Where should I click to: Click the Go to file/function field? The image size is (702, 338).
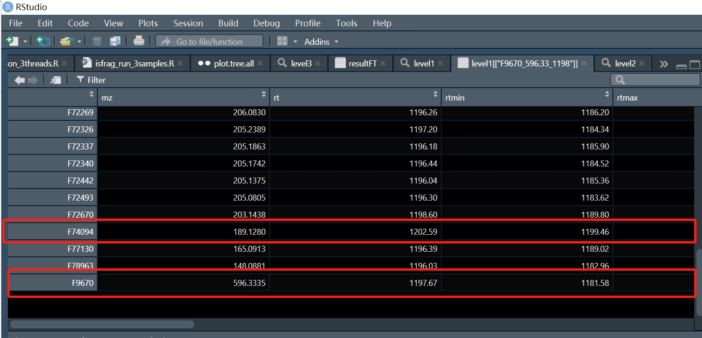(209, 41)
